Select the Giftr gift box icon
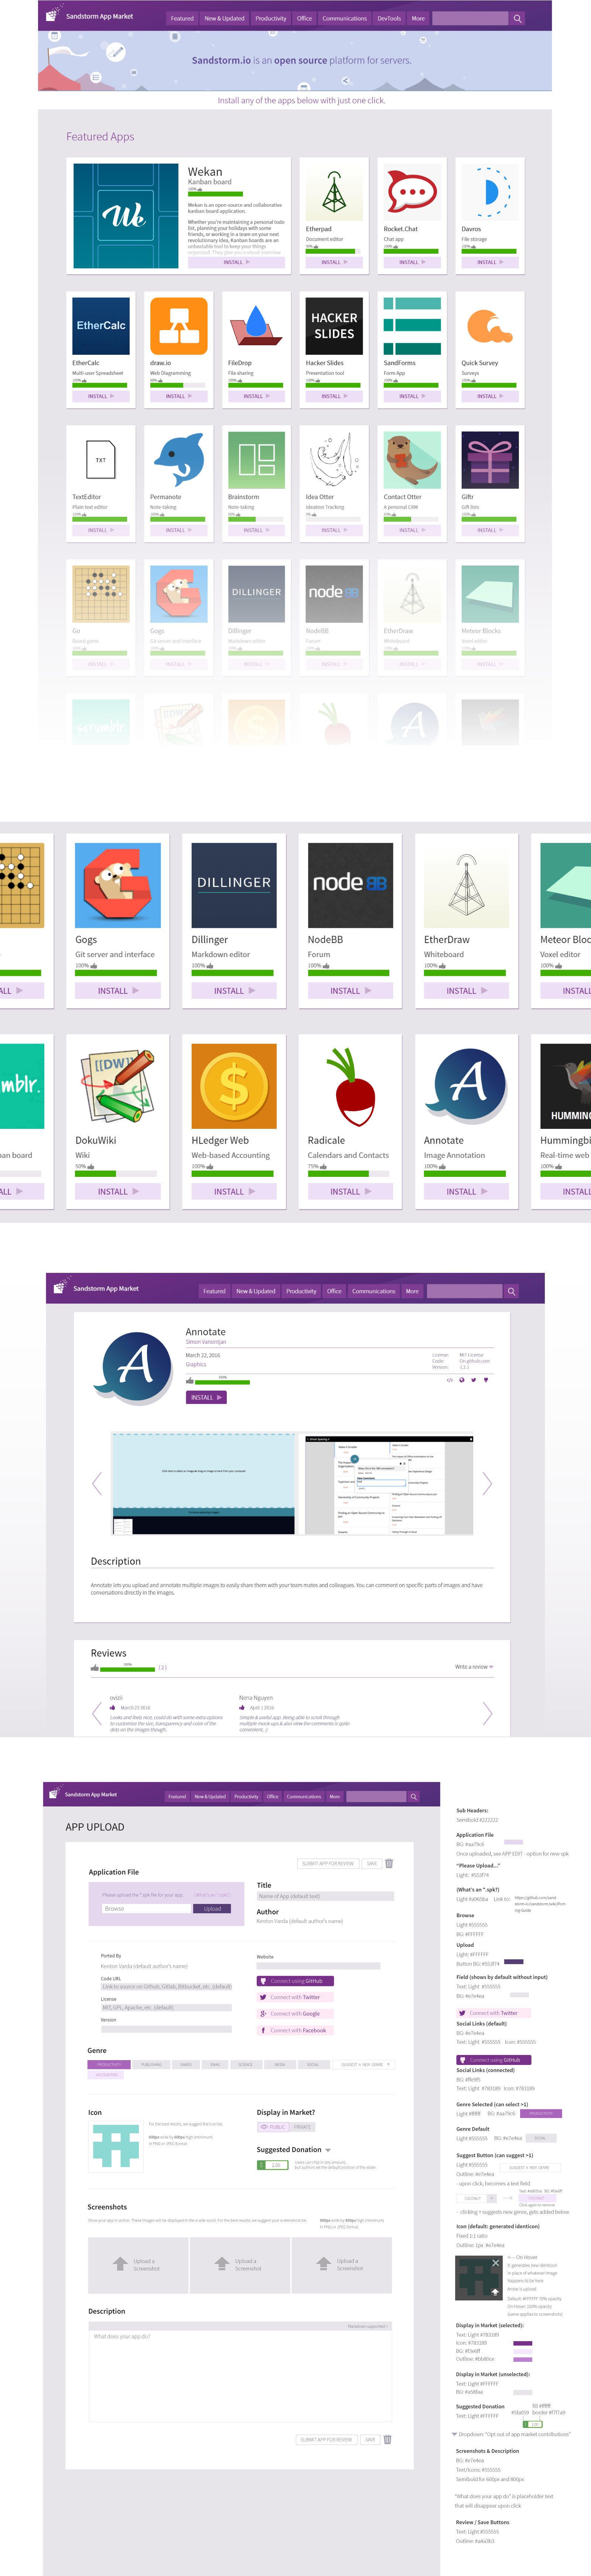This screenshot has width=591, height=2576. click(x=490, y=460)
